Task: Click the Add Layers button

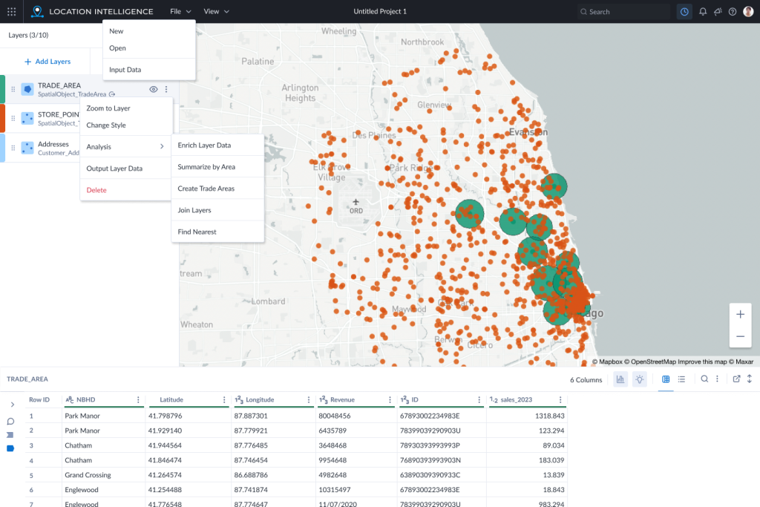Action: click(47, 62)
